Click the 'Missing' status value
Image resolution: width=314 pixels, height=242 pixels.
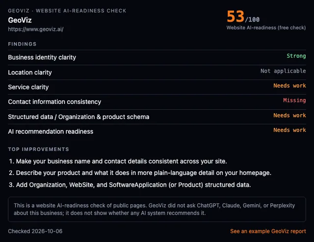(x=294, y=100)
